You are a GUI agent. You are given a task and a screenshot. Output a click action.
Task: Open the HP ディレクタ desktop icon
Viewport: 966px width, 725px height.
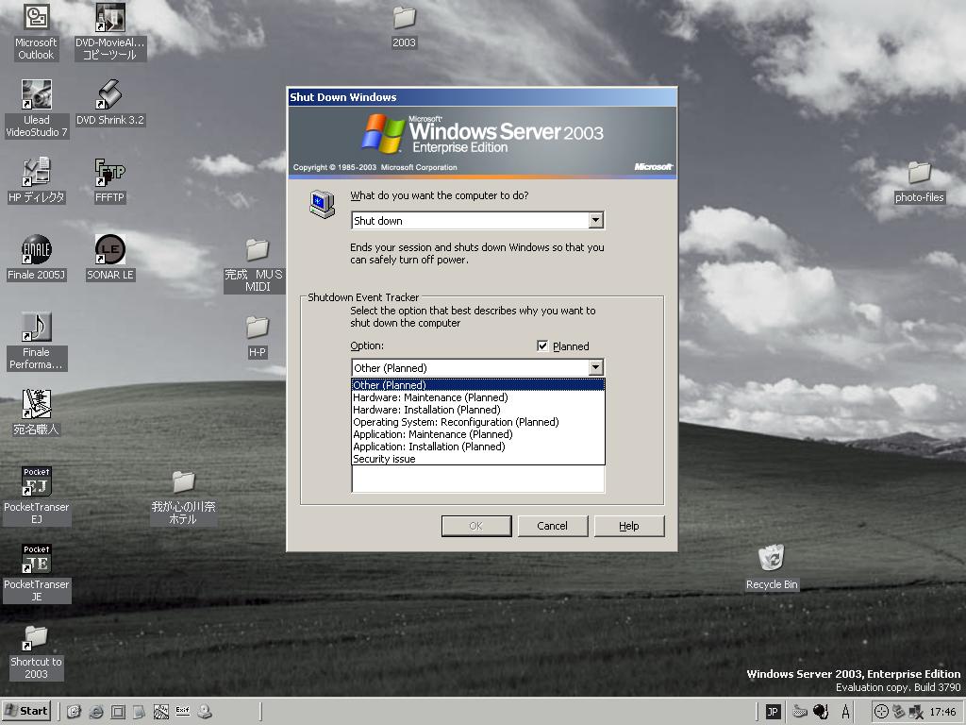36,180
